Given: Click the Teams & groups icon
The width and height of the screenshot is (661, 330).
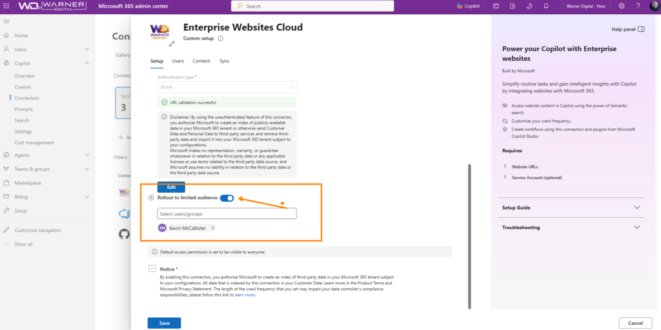Looking at the screenshot, I should coord(6,169).
